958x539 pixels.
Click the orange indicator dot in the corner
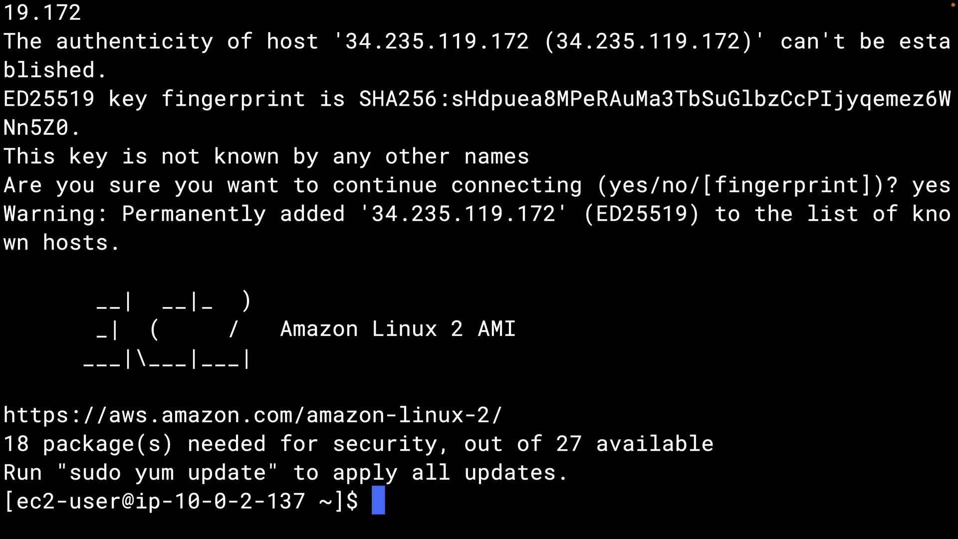[x=953, y=4]
